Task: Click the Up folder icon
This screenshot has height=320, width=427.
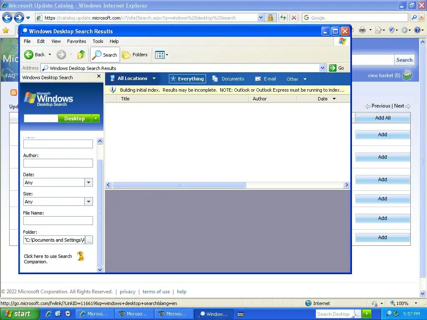Action: point(81,55)
